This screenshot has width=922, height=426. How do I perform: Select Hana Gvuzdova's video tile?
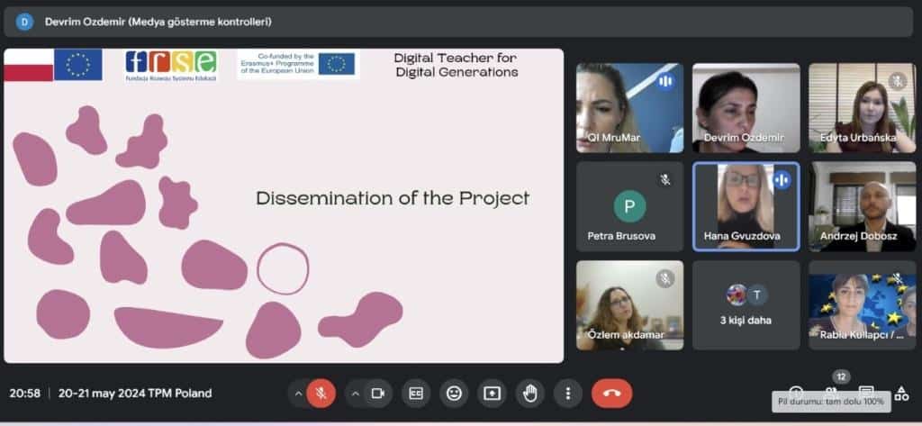click(x=746, y=206)
